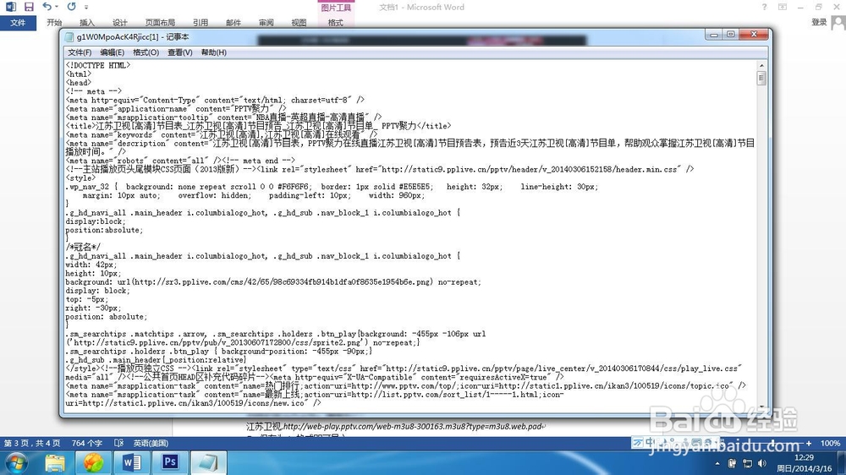Open Notepad's 查看(V) menu

pyautogui.click(x=179, y=52)
